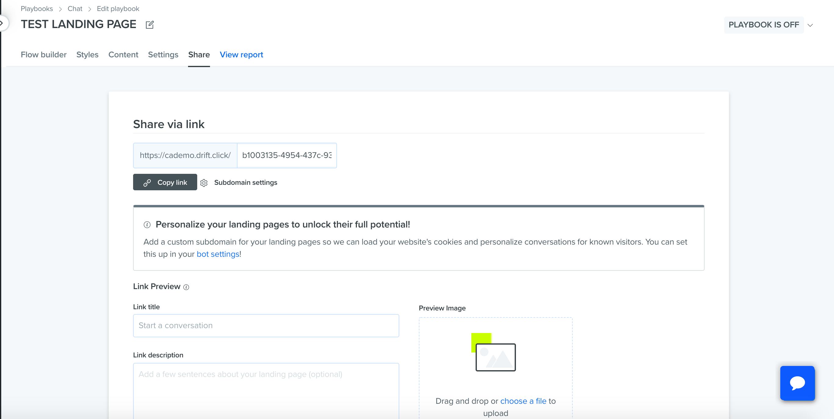The width and height of the screenshot is (834, 419).
Task: Open the playbook status dropdown chevron
Action: (x=810, y=25)
